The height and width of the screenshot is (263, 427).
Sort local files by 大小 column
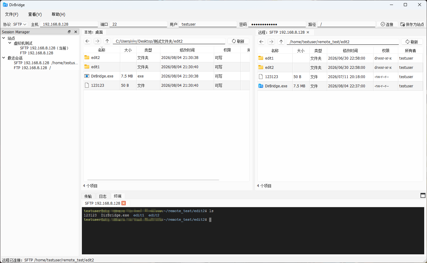tap(128, 50)
